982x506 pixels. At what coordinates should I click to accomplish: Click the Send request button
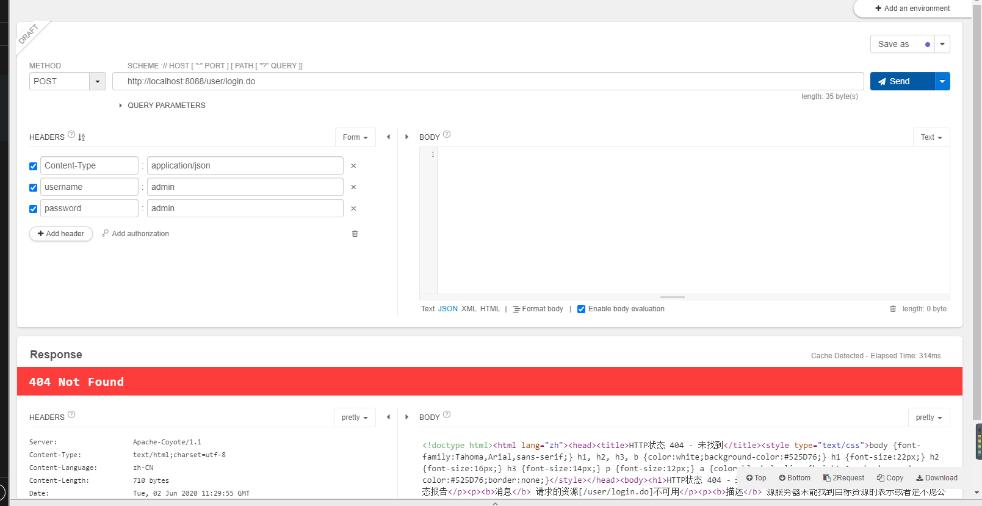(902, 81)
